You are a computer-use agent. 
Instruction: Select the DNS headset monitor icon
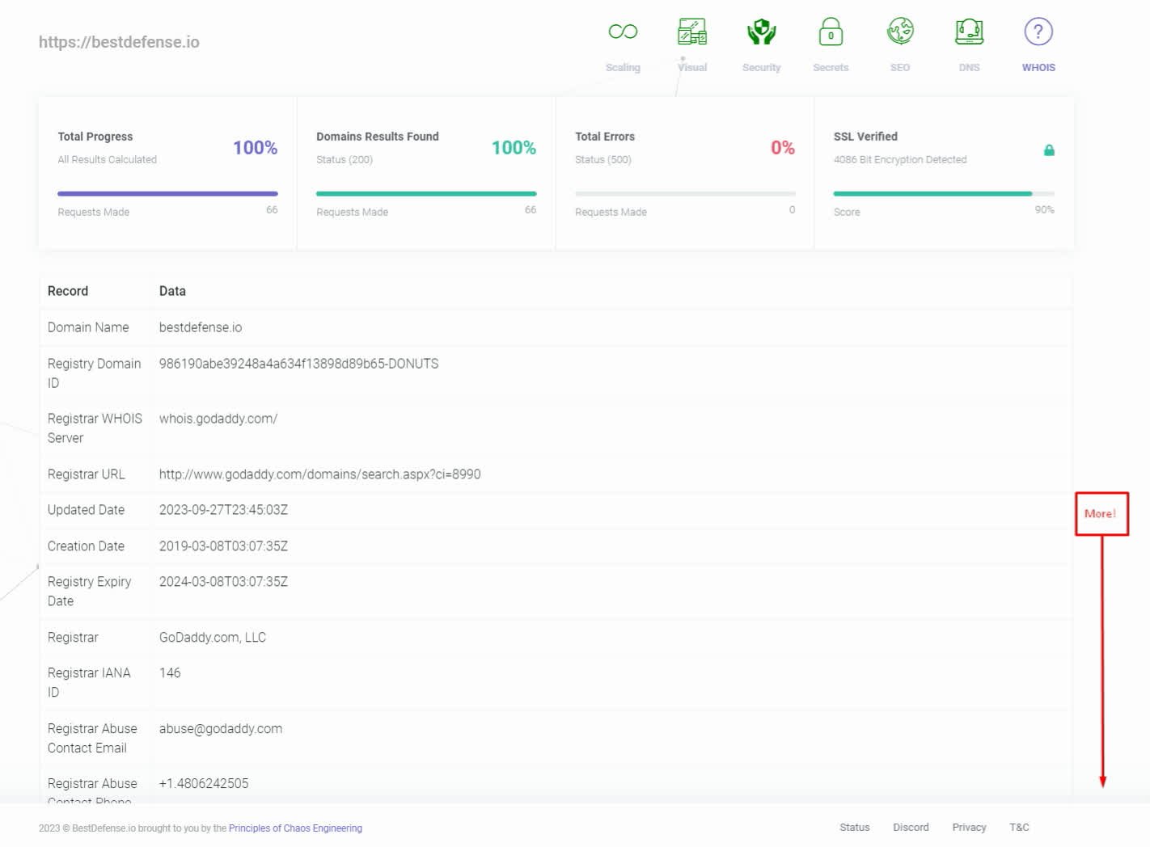[x=969, y=32]
